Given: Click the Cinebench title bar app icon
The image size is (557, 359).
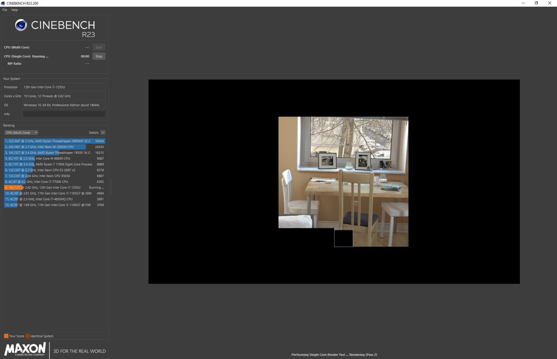Looking at the screenshot, I should (x=3, y=3).
